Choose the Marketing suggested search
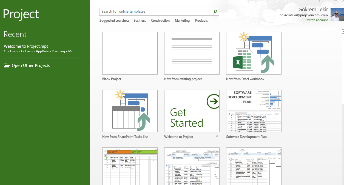Viewport: 344px width, 185px height. pyautogui.click(x=182, y=21)
